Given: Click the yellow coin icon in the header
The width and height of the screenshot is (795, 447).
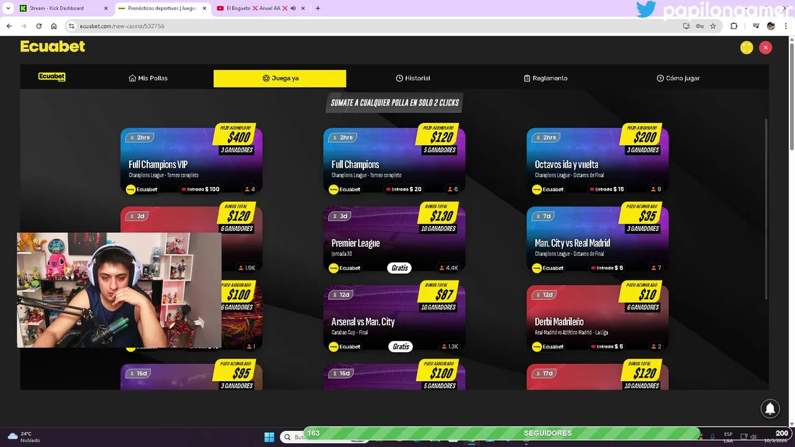Looking at the screenshot, I should click(747, 47).
